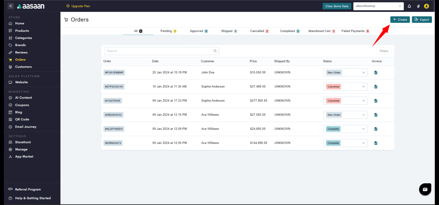
Task: Download invoice for order #1VQITKIHS
Action: [376, 101]
